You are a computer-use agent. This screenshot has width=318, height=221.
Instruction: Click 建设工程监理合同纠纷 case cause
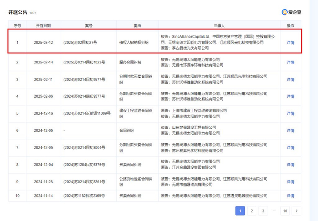(135, 113)
